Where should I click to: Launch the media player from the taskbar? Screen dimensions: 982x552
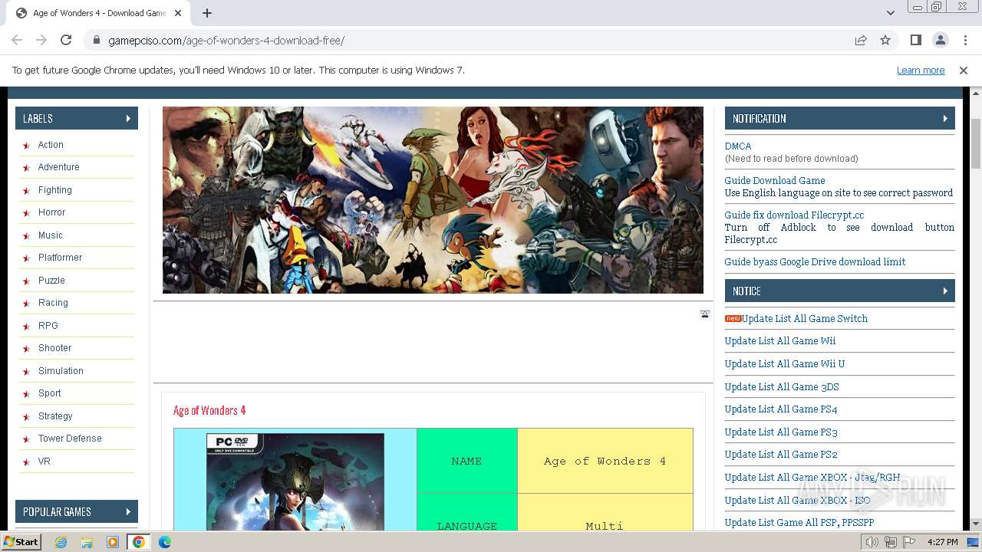coord(113,542)
